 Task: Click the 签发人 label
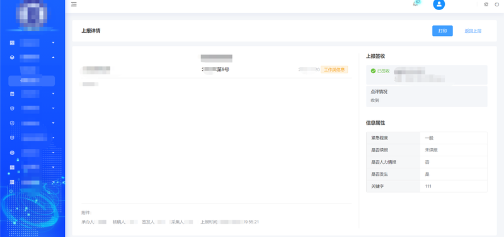click(x=148, y=222)
